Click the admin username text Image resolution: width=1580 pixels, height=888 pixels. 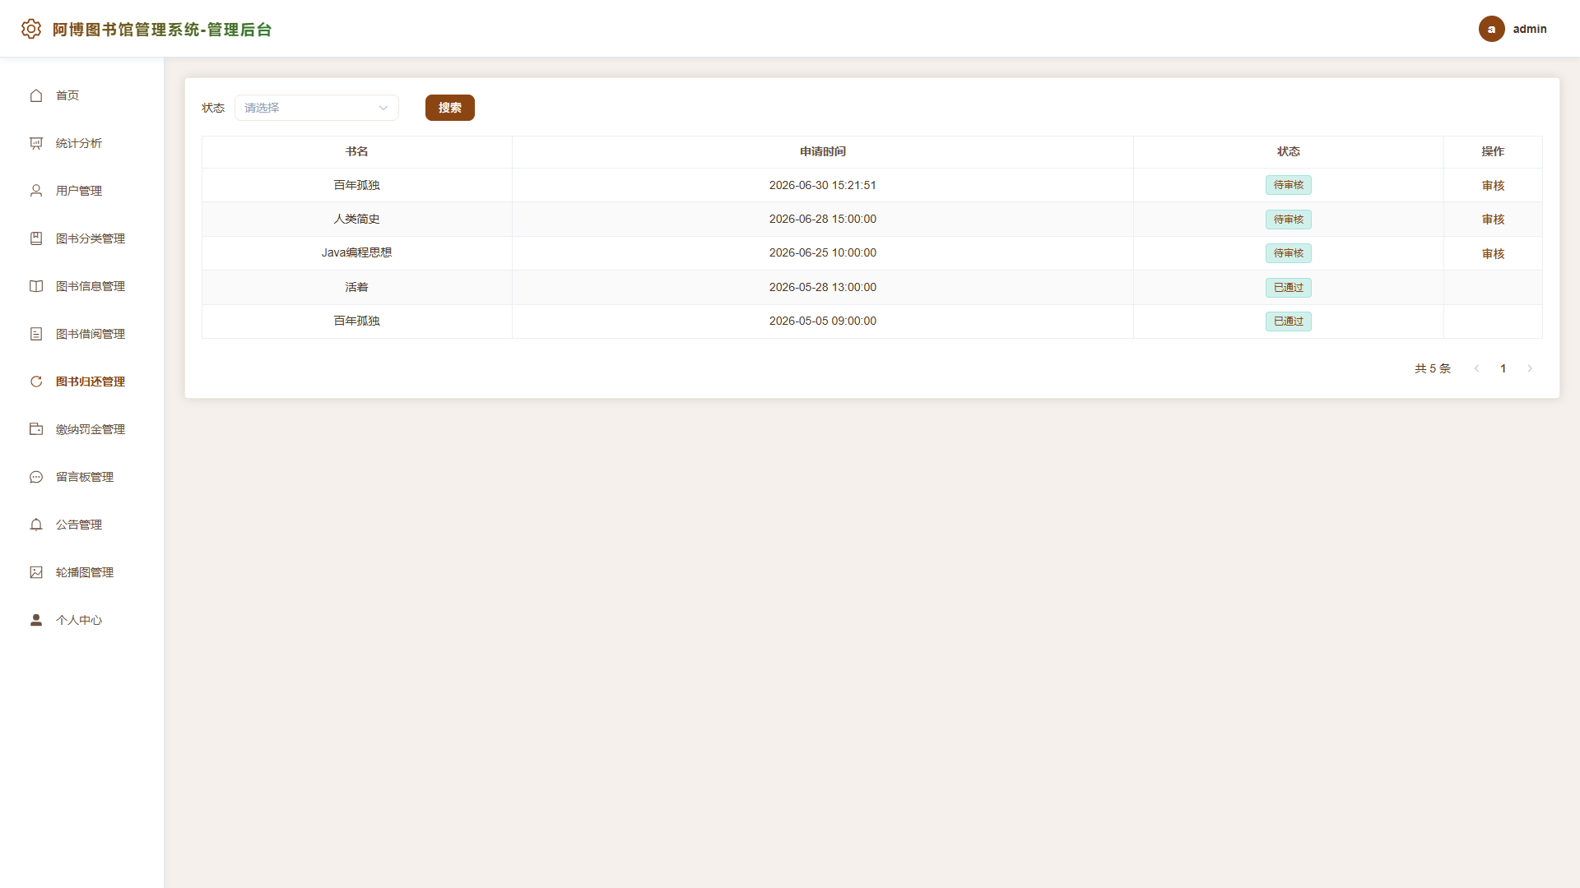(1530, 29)
